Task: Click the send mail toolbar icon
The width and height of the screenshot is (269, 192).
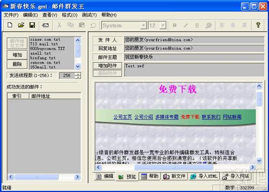Action: [x=46, y=25]
